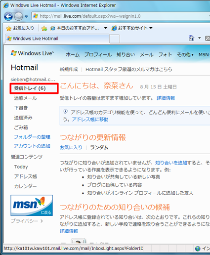
Task: Expand the 本日のおすすめアド dropdown arrow
Action: coord(106,28)
